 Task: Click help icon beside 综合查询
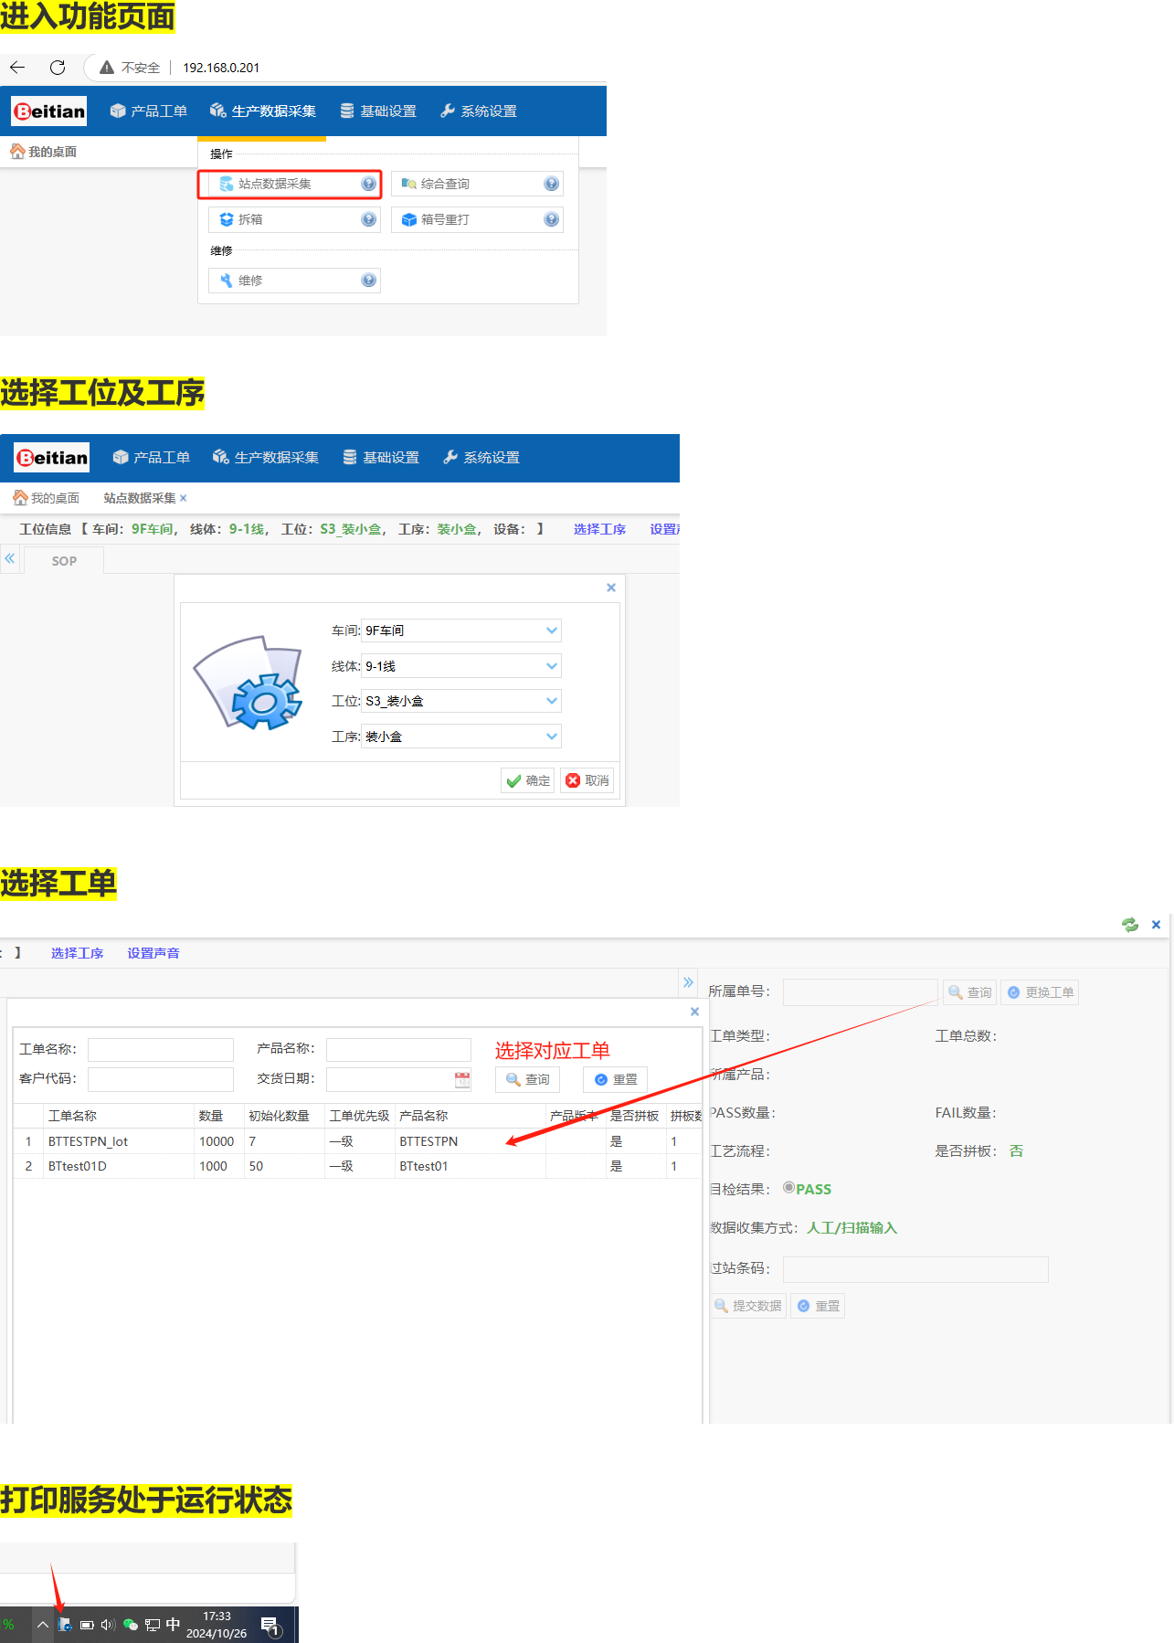click(x=551, y=184)
